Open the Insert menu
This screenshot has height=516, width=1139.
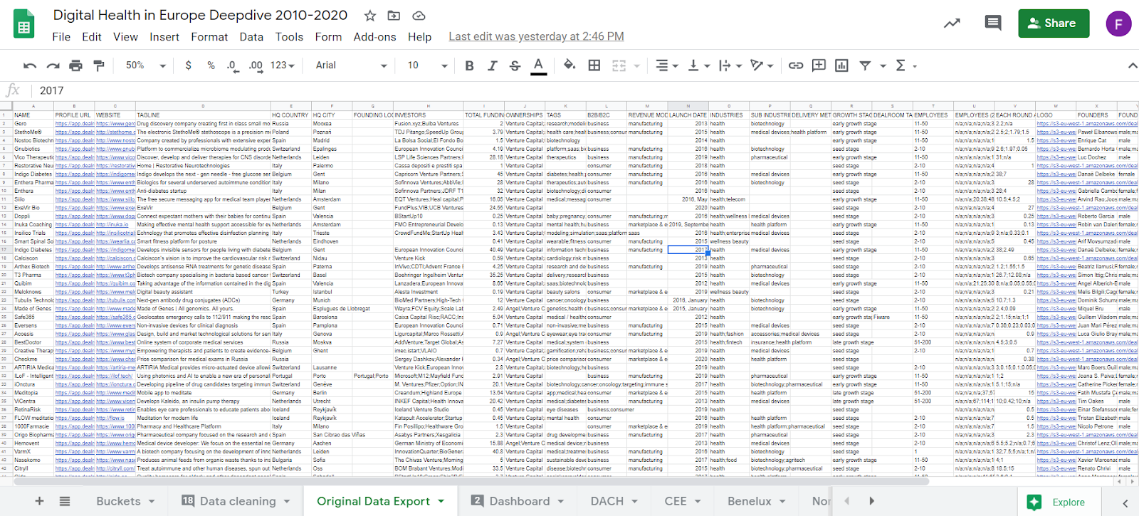point(164,37)
